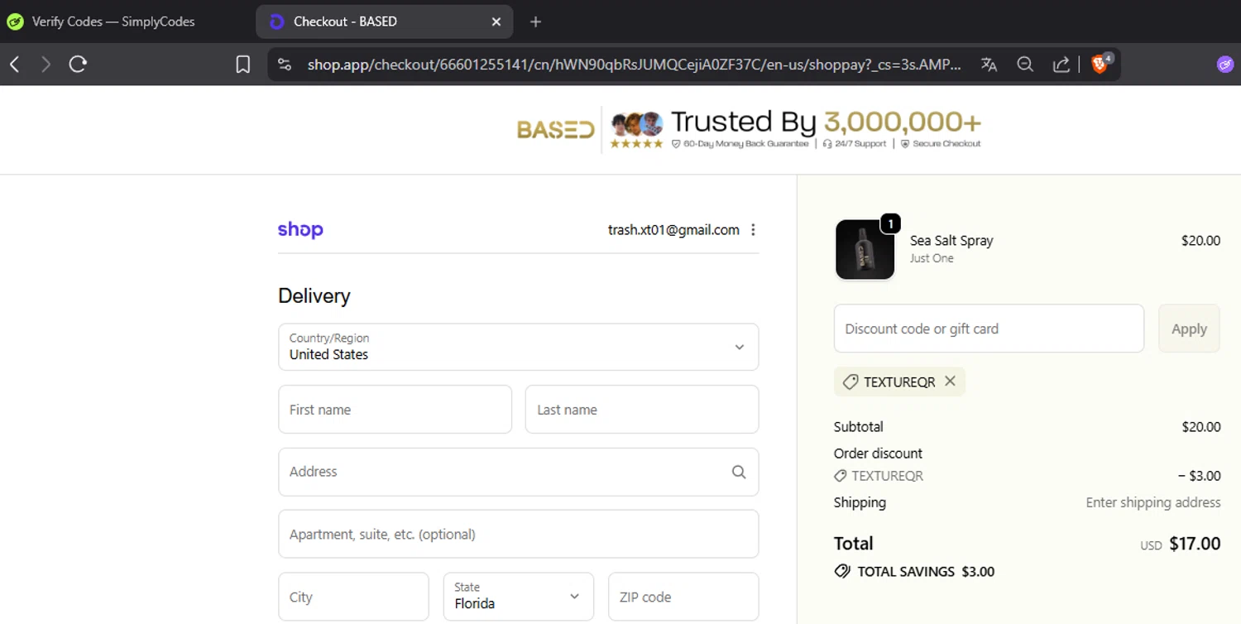Image resolution: width=1241 pixels, height=624 pixels.
Task: Open the translate page icon
Action: point(989,65)
